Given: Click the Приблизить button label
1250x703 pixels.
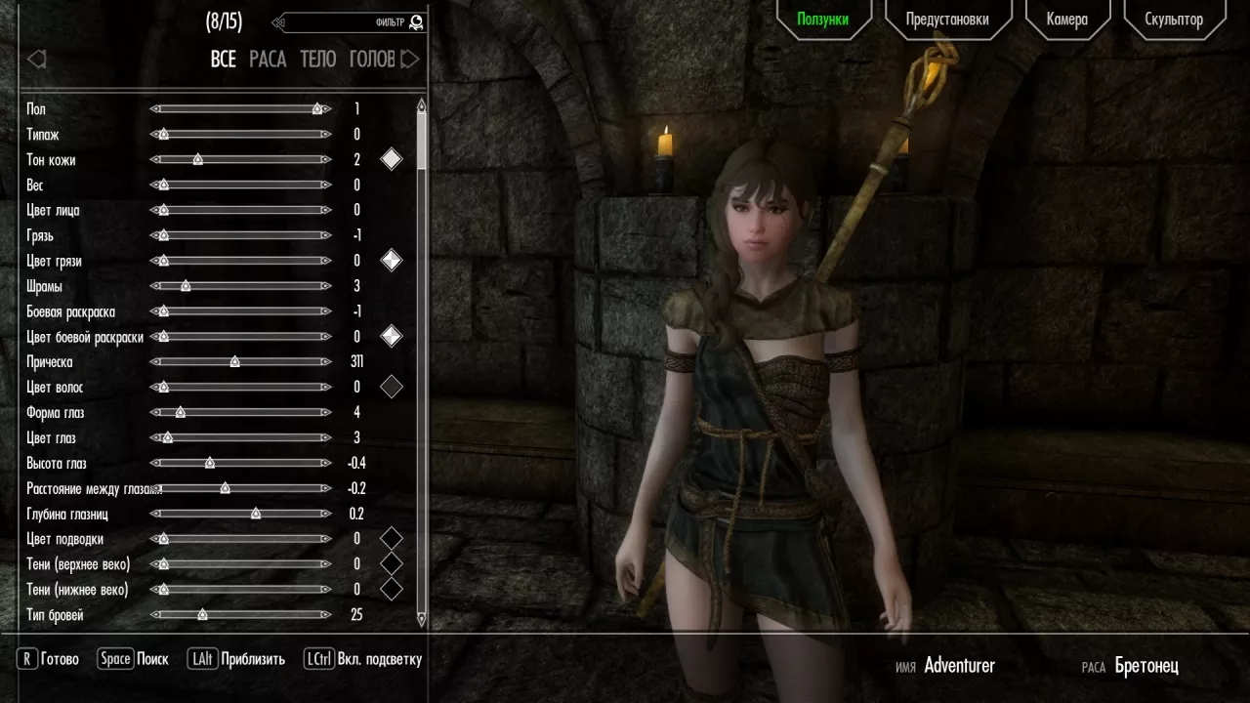Looking at the screenshot, I should 253,659.
